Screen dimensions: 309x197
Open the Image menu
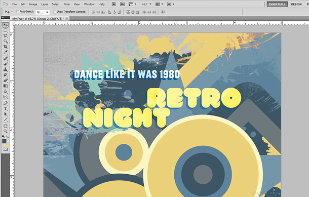tap(33, 4)
